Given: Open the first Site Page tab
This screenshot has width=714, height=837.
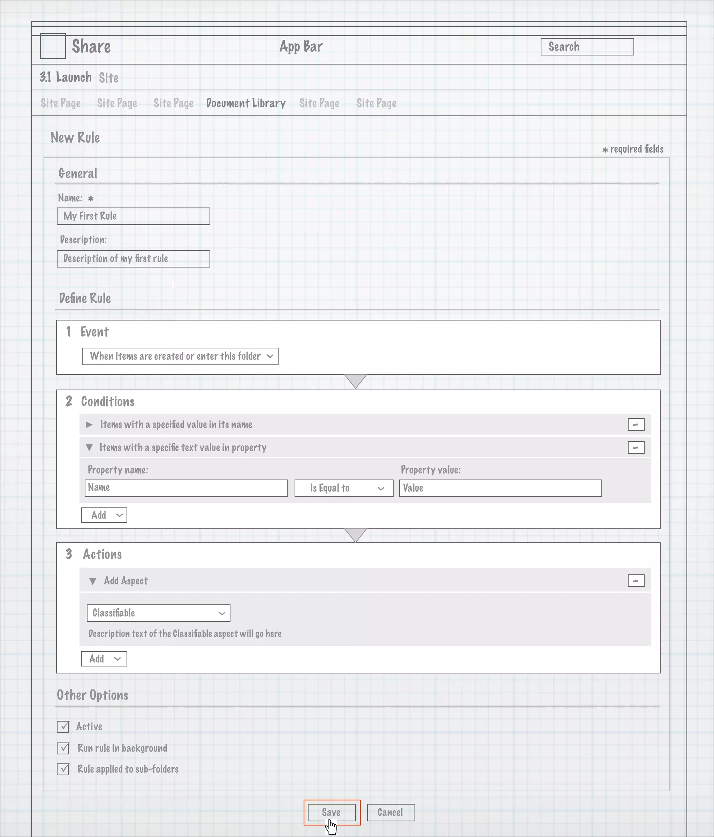Looking at the screenshot, I should pyautogui.click(x=61, y=104).
